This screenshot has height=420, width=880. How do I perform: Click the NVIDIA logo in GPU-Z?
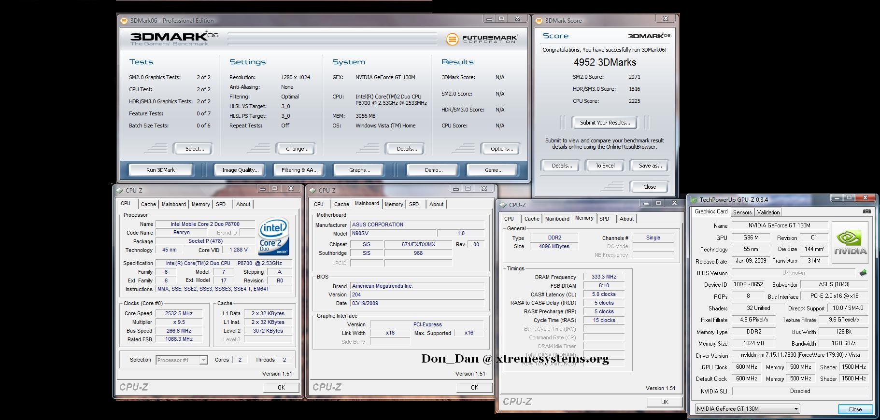coord(850,242)
